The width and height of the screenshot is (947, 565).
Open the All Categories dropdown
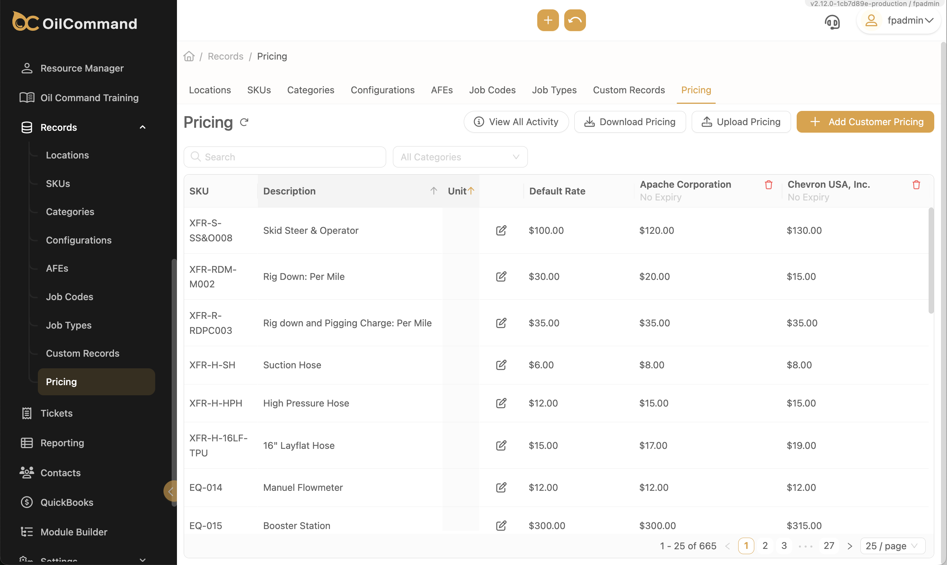pos(460,157)
